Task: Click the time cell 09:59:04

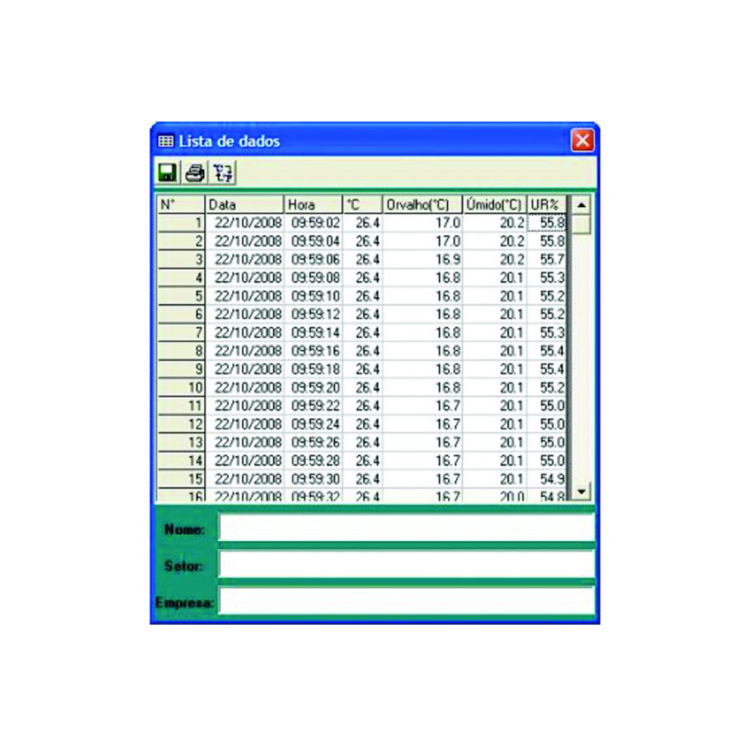Action: [313, 241]
